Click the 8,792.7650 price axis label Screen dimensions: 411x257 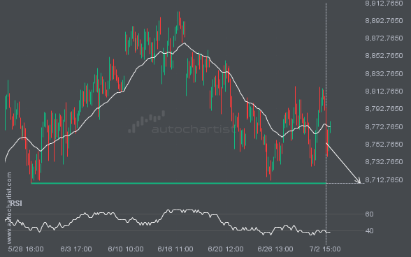(384, 109)
